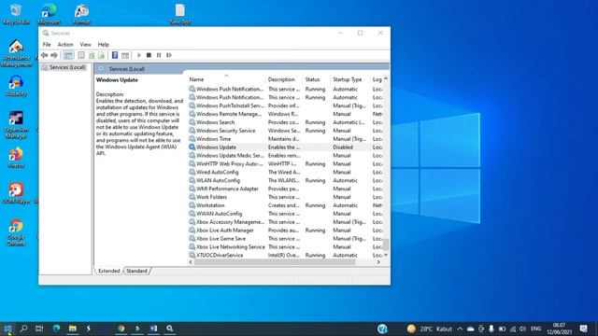Open the Recycle Bin desktop icon

click(x=16, y=14)
